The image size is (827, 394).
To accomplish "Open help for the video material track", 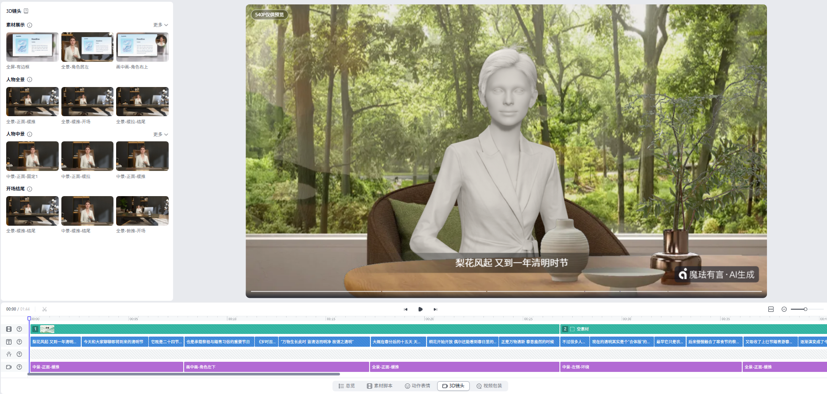I will [19, 329].
